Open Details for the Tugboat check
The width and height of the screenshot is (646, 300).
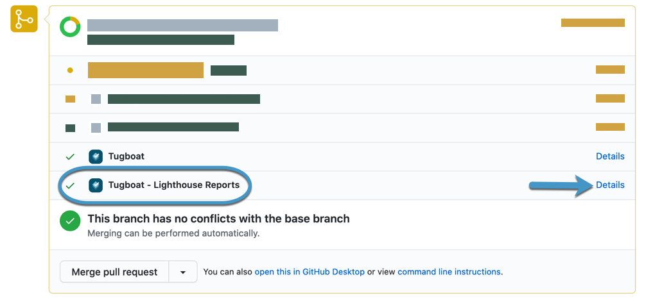(x=610, y=156)
